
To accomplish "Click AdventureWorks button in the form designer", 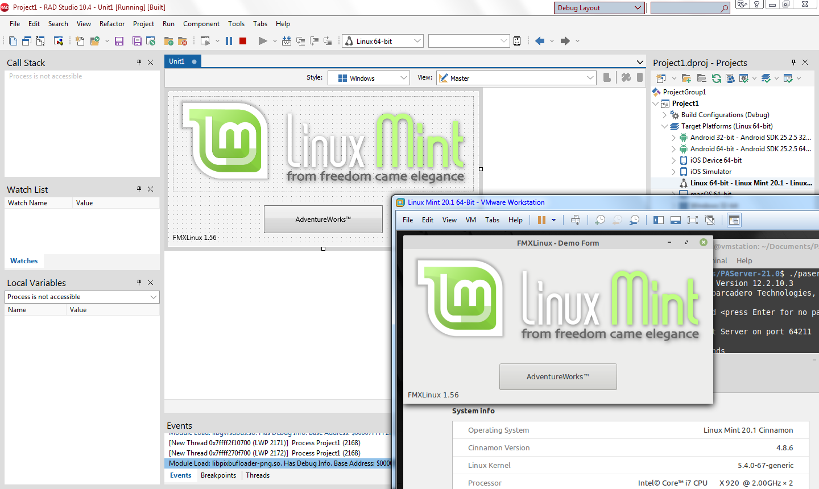I will click(323, 219).
